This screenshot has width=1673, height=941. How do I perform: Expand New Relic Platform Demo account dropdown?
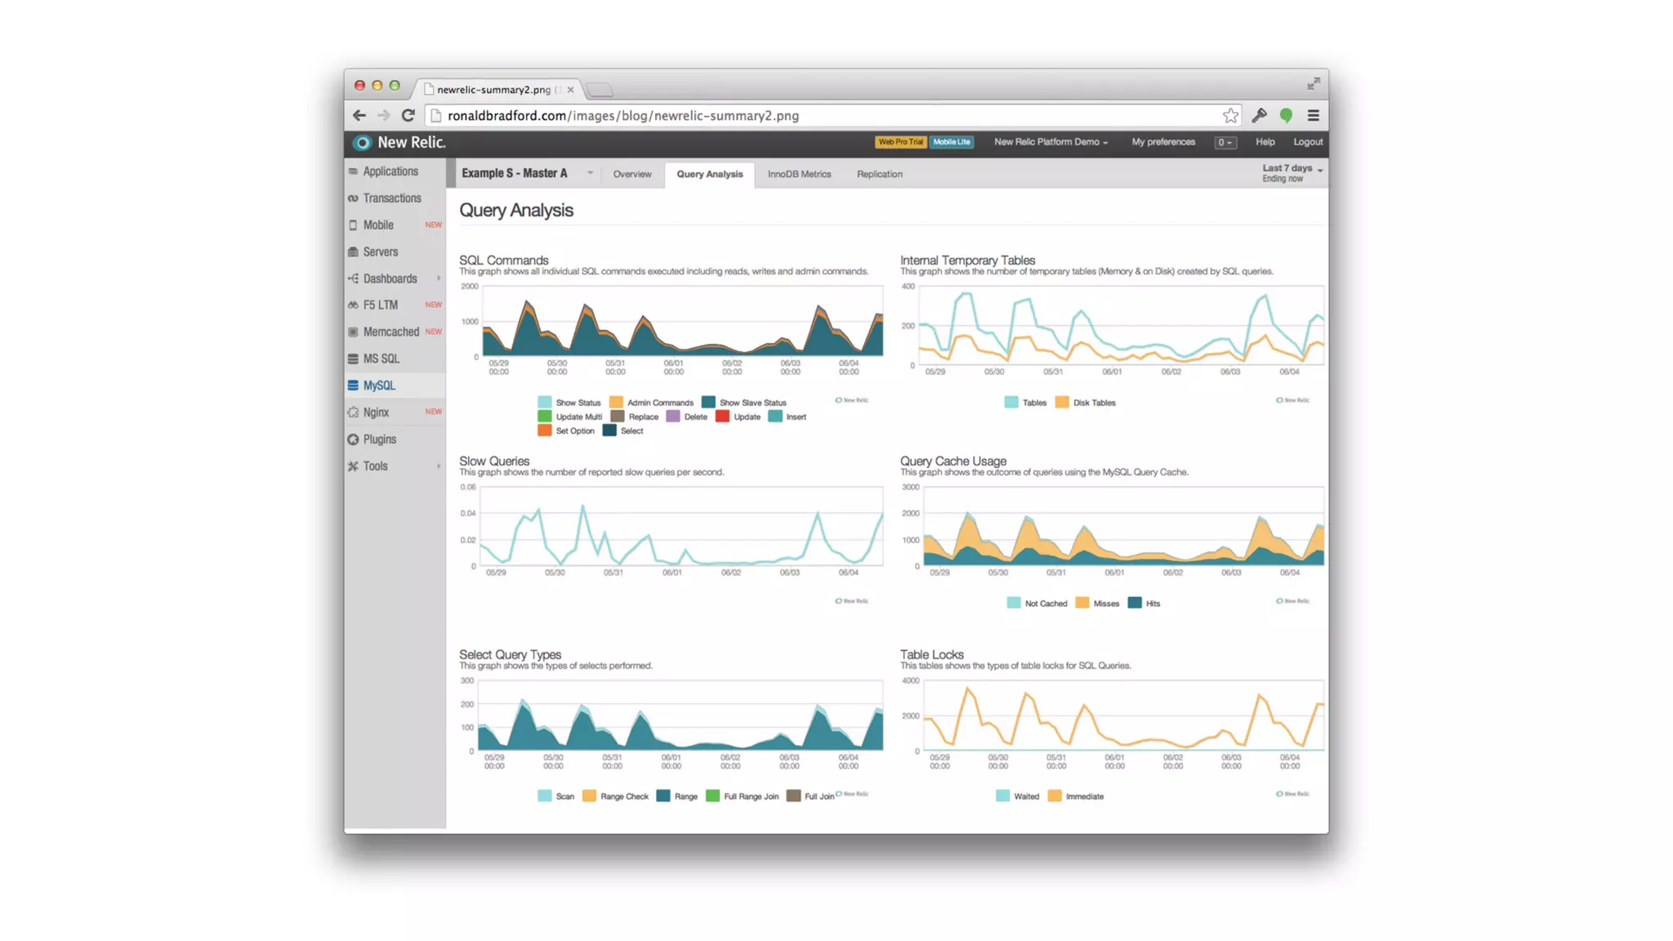pyautogui.click(x=1051, y=142)
